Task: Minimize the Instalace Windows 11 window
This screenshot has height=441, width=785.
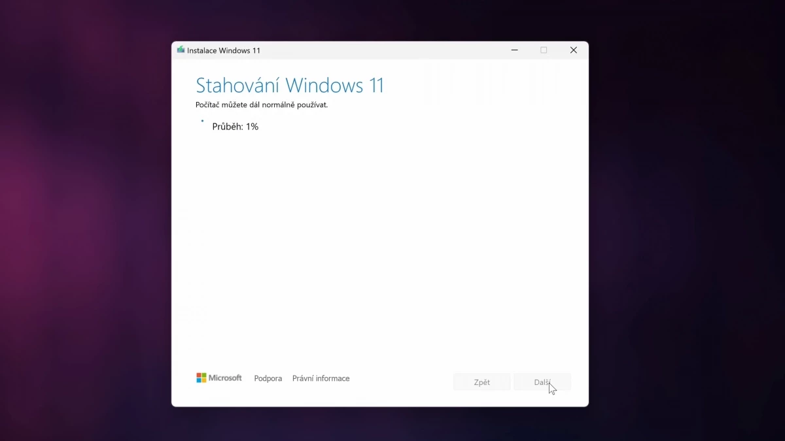Action: pos(515,50)
